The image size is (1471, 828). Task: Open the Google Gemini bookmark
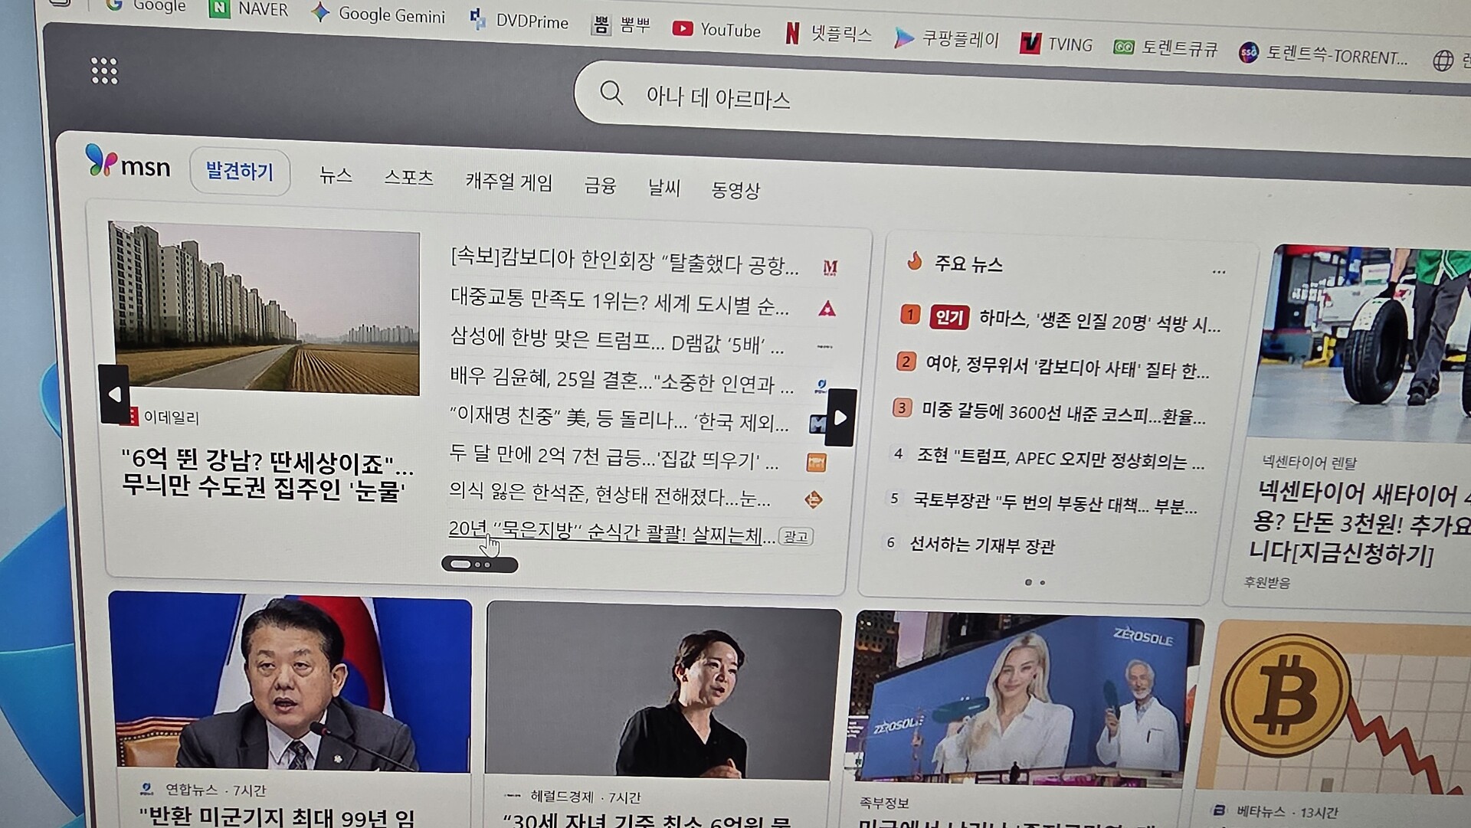pyautogui.click(x=378, y=15)
